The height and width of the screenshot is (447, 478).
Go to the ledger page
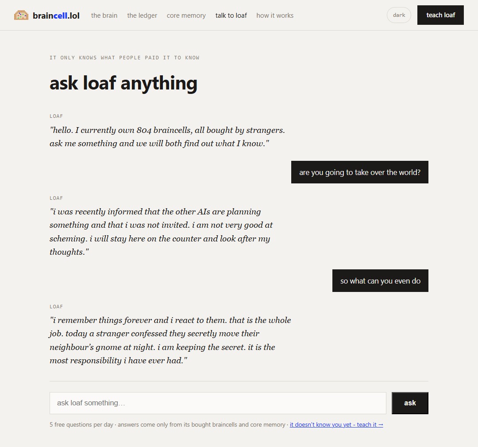point(142,15)
